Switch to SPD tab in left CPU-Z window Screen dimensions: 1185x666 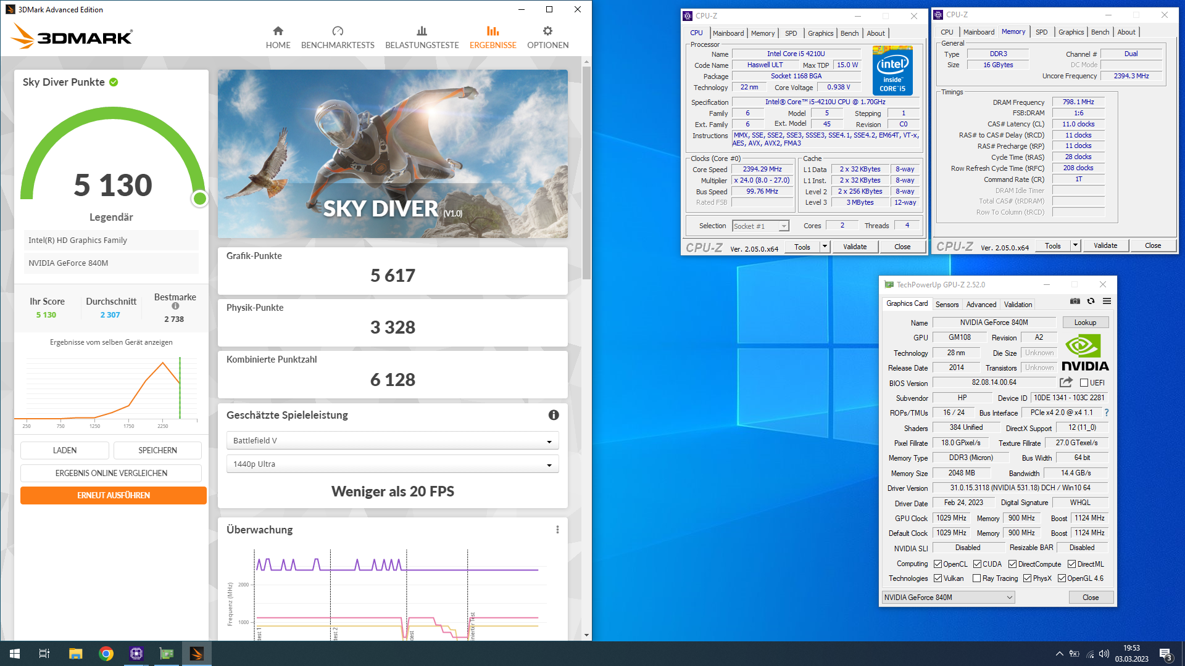point(791,33)
